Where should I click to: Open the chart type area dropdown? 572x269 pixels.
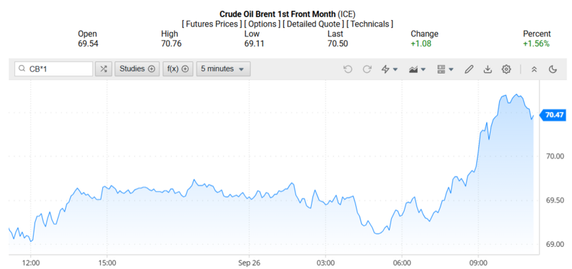(x=418, y=68)
